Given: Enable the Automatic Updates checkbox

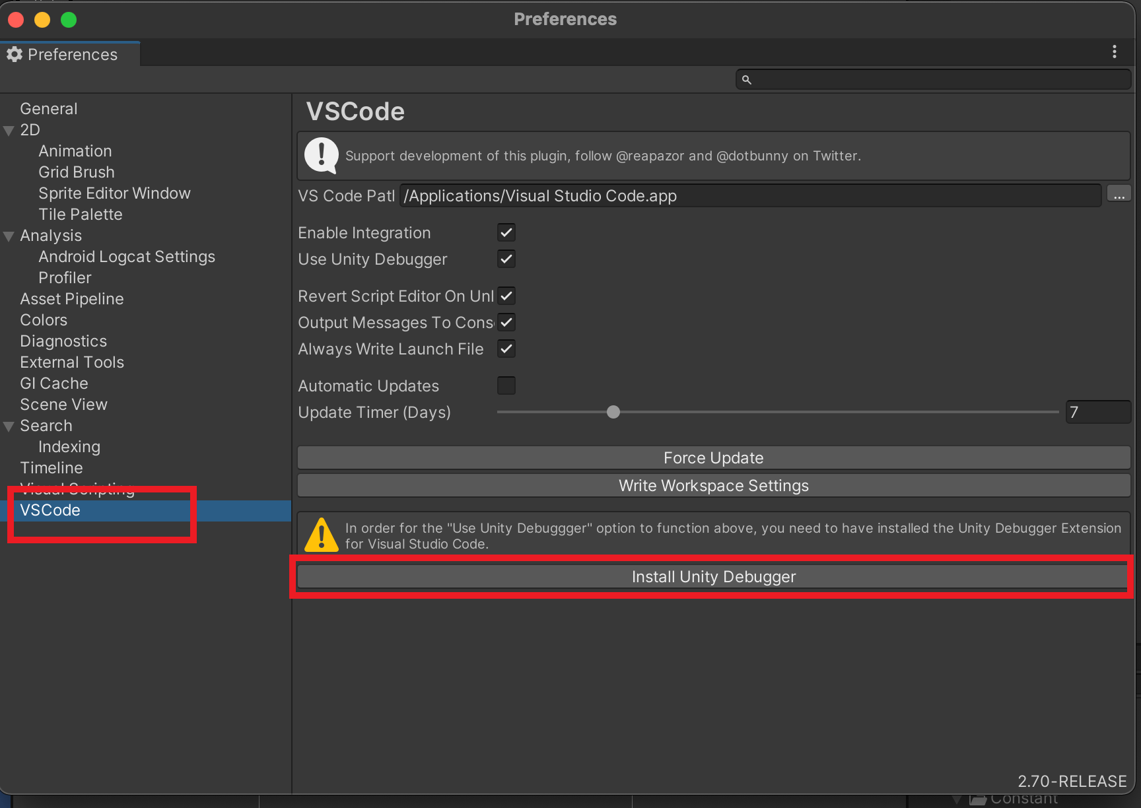Looking at the screenshot, I should pos(506,386).
